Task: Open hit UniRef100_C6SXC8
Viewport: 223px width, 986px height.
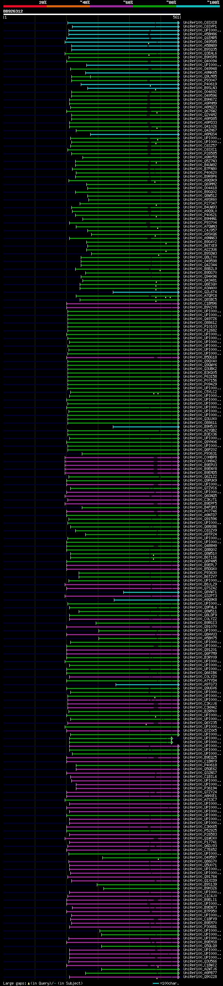Action: click(x=200, y=23)
